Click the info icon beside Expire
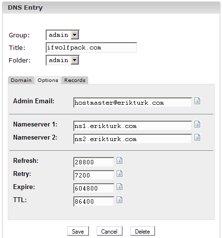222x238 pixels. (120, 187)
